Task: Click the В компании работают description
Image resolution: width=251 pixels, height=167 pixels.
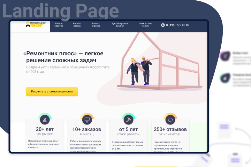Action: [x=128, y=145]
